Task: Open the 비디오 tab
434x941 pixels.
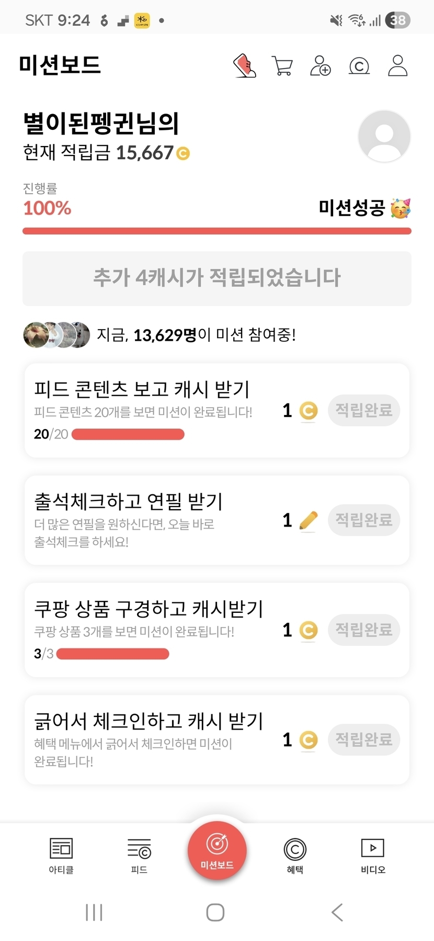Action: click(x=373, y=855)
